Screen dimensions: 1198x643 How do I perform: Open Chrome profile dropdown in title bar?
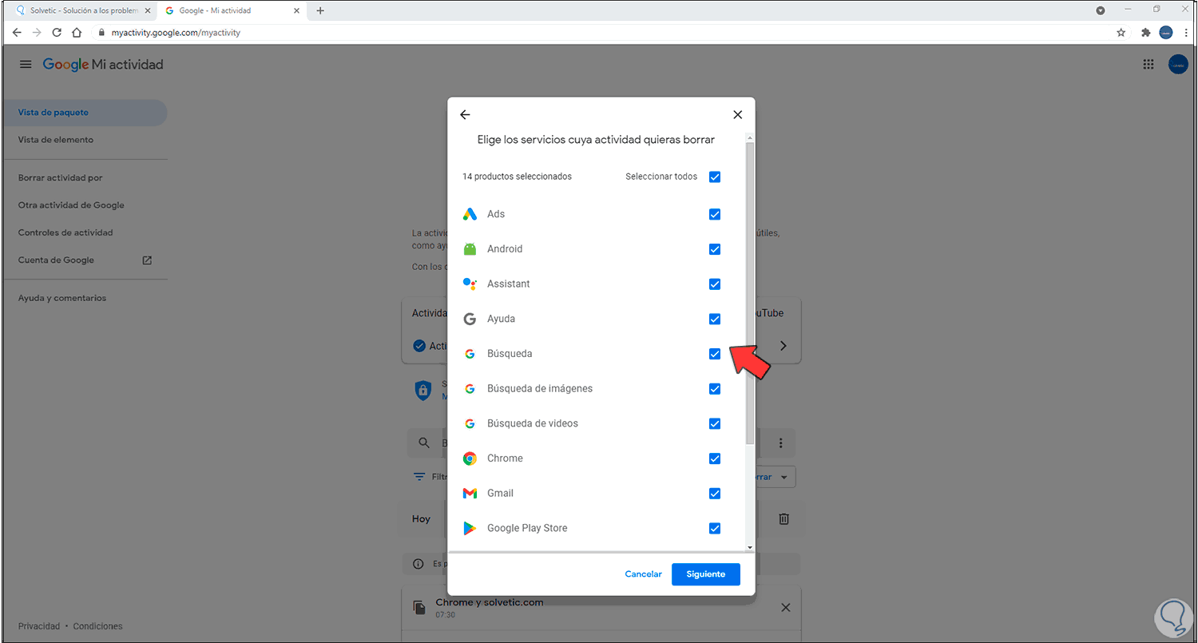point(1101,10)
